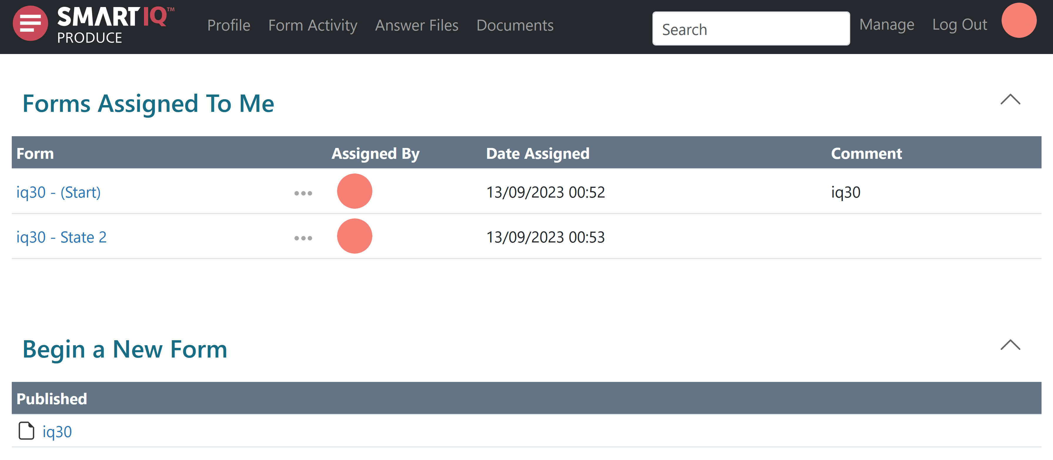The width and height of the screenshot is (1053, 460).
Task: Start the published iq30 form
Action: coord(57,432)
